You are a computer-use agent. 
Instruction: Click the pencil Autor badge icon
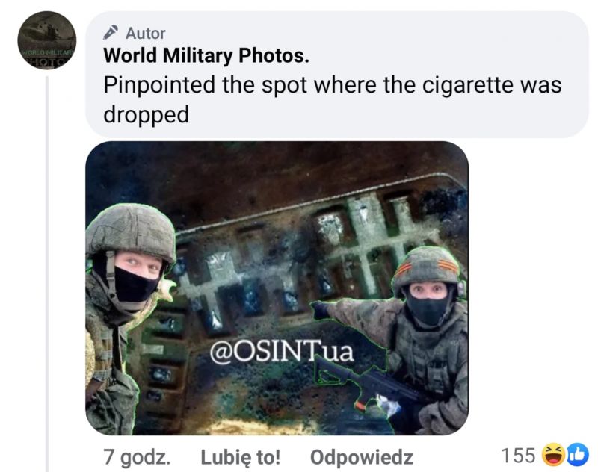(111, 33)
